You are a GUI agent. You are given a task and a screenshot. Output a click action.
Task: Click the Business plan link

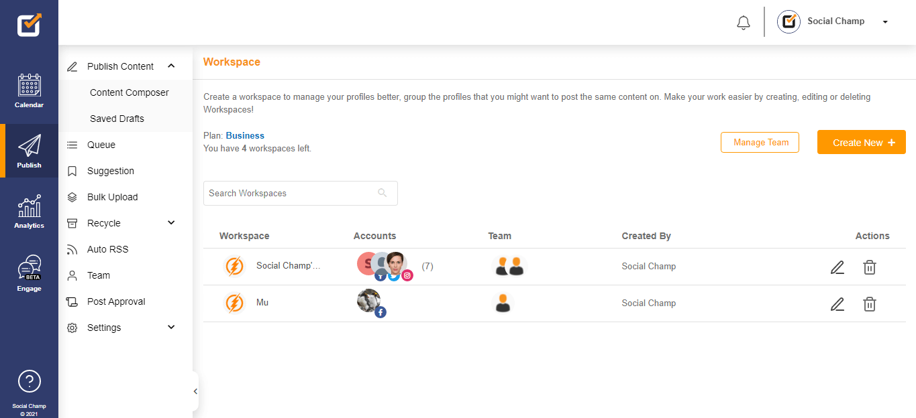click(x=245, y=135)
